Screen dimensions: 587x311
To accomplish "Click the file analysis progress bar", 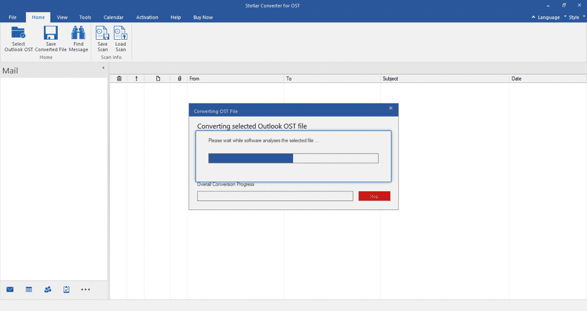I will click(x=294, y=158).
